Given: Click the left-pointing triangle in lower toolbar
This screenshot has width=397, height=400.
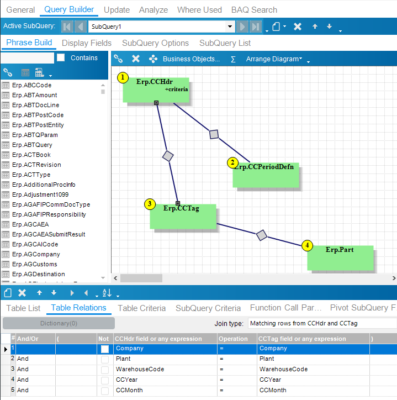Looking at the screenshot, I should (86, 293).
